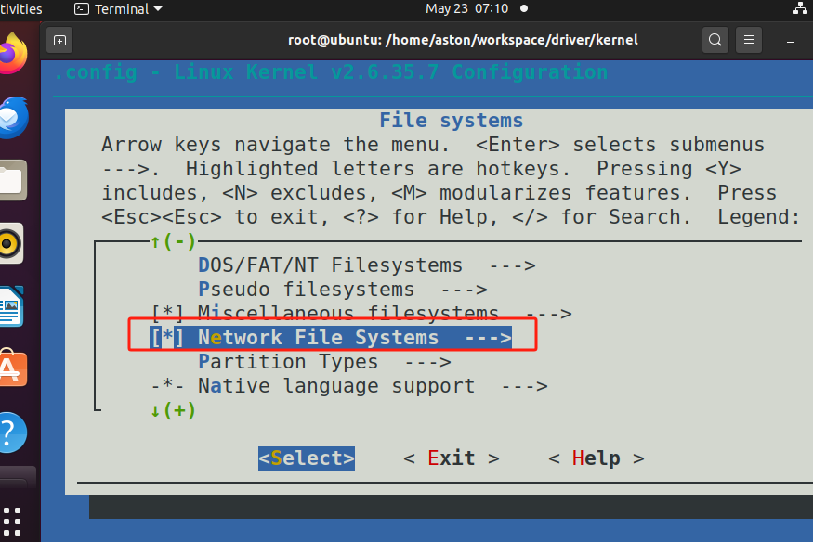Minimize the terminal window
The height and width of the screenshot is (542, 813).
(x=790, y=41)
